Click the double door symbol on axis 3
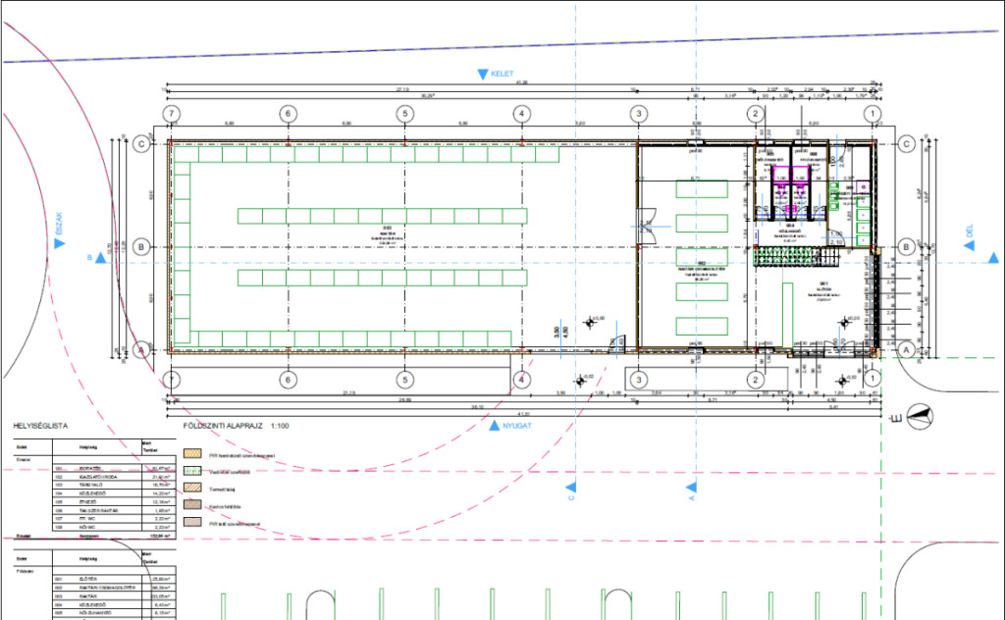This screenshot has width=1005, height=620. pyautogui.click(x=644, y=225)
